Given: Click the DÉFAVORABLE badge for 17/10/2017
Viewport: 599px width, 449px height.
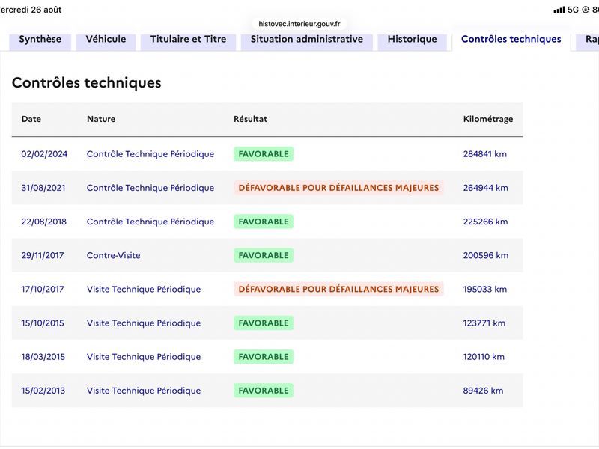Looking at the screenshot, I should pos(338,290).
